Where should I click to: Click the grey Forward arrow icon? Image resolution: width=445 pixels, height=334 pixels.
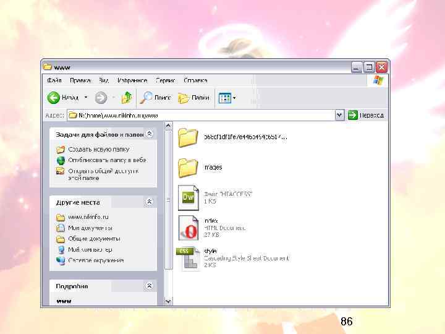coord(101,98)
